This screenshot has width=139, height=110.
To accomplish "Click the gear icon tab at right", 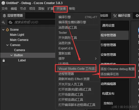I will [x=137, y=16].
